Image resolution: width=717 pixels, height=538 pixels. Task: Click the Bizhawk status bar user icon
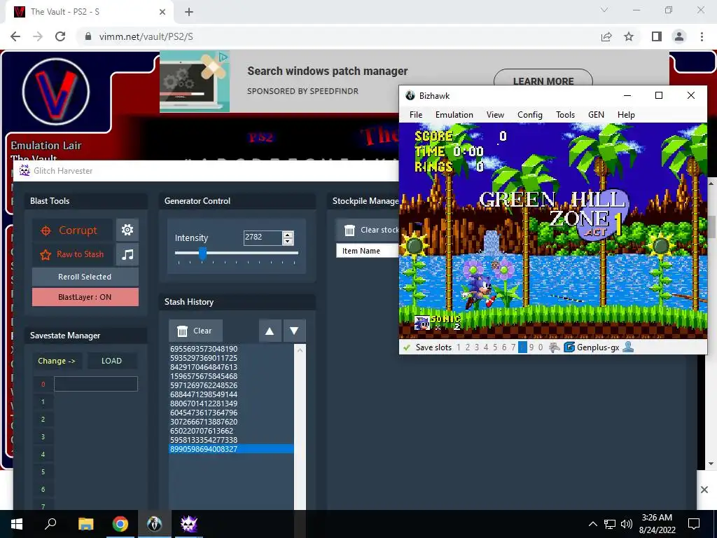[629, 347]
